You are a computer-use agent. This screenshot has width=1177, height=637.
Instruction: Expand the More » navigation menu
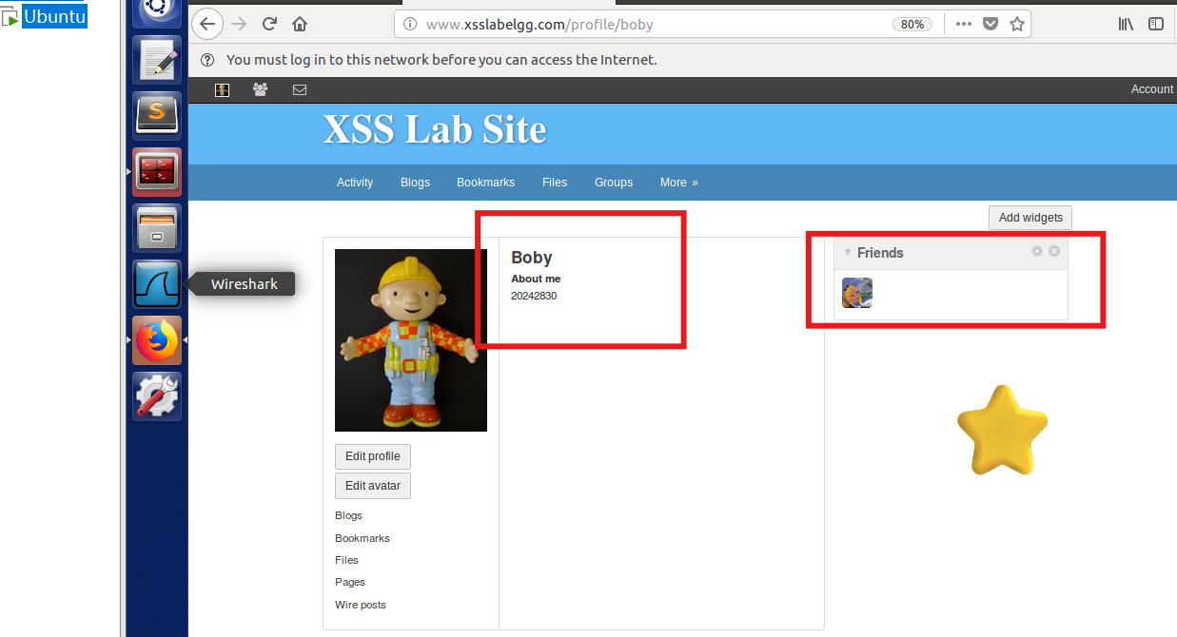click(679, 183)
